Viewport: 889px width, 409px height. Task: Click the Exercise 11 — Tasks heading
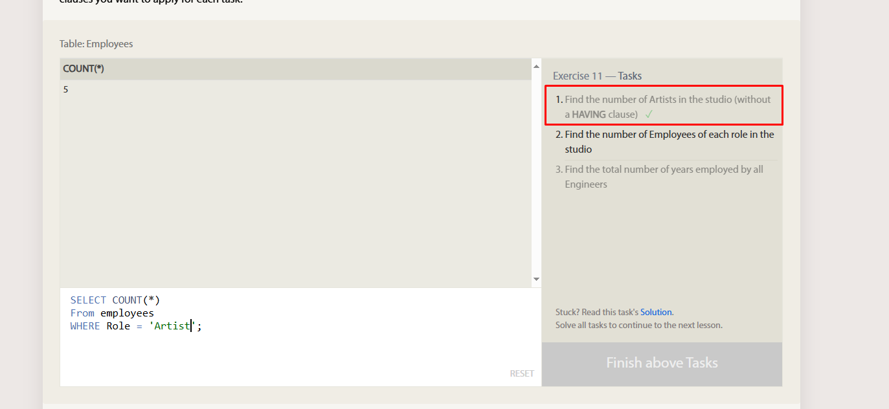pyautogui.click(x=597, y=76)
